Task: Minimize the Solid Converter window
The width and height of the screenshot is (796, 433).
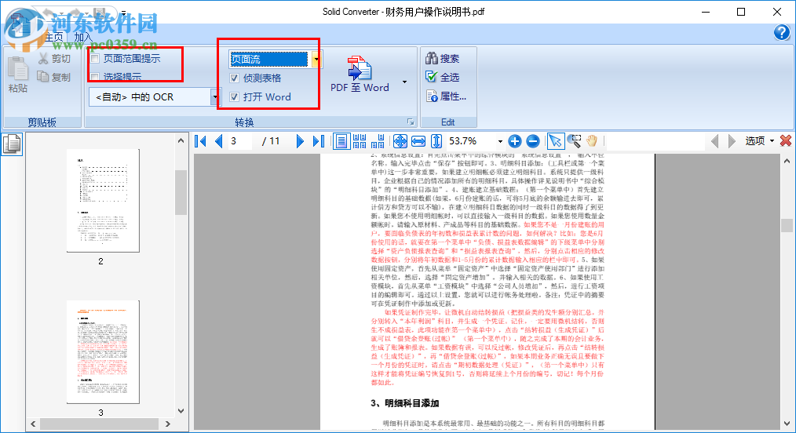Action: [x=706, y=12]
